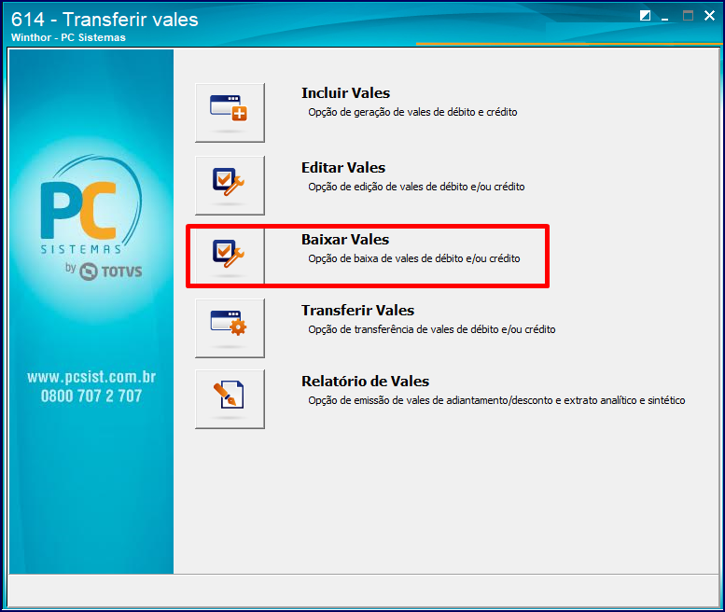Click the www.pcsist.com.br website text
This screenshot has width=725, height=612.
(x=91, y=377)
